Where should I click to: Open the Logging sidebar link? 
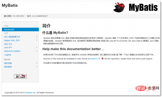pyautogui.click(x=8, y=55)
